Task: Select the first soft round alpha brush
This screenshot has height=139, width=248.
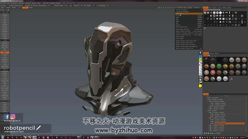Action: [205, 13]
